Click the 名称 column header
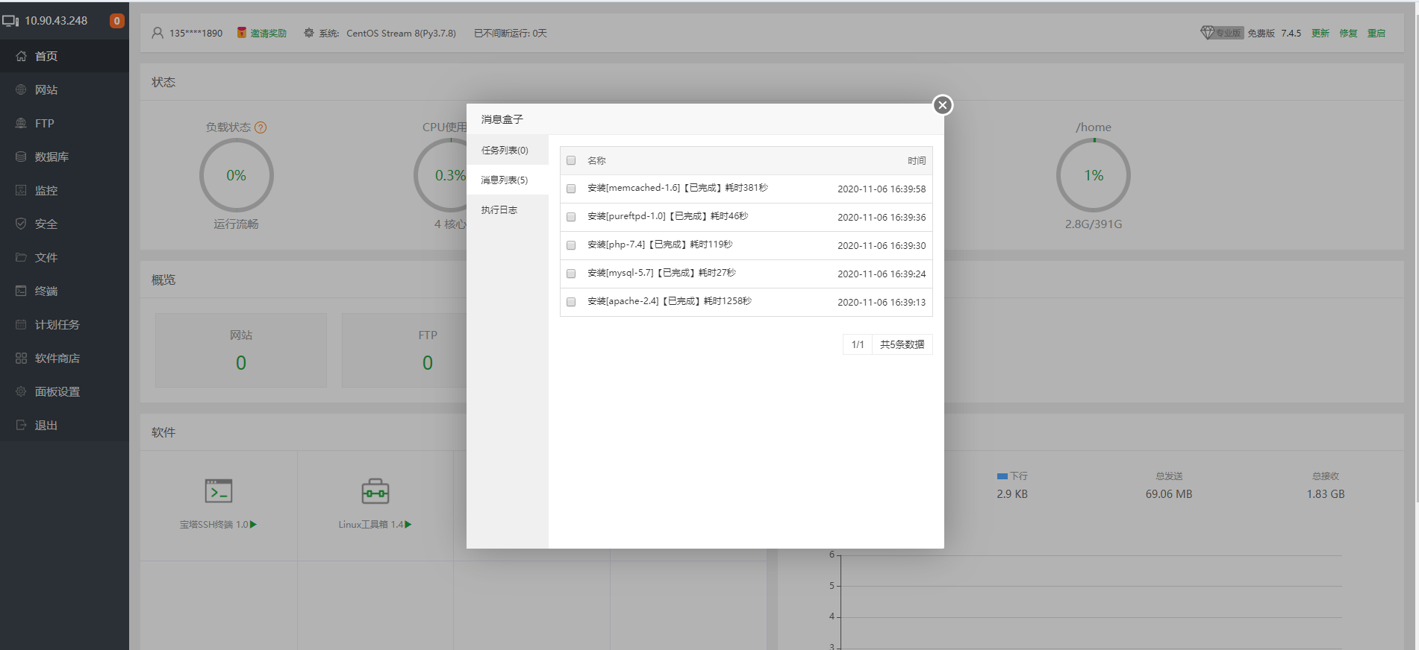The height and width of the screenshot is (650, 1419). [x=596, y=160]
